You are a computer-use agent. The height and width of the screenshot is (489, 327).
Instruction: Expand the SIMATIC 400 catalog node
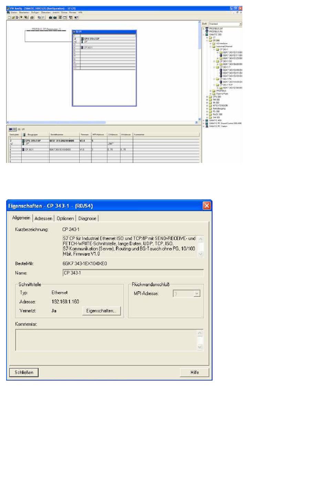204,120
